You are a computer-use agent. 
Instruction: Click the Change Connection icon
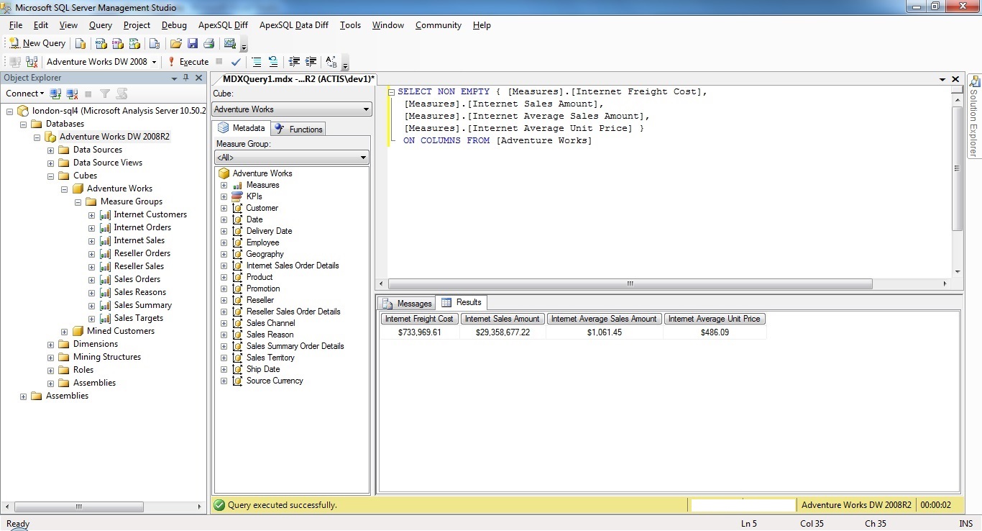point(32,62)
